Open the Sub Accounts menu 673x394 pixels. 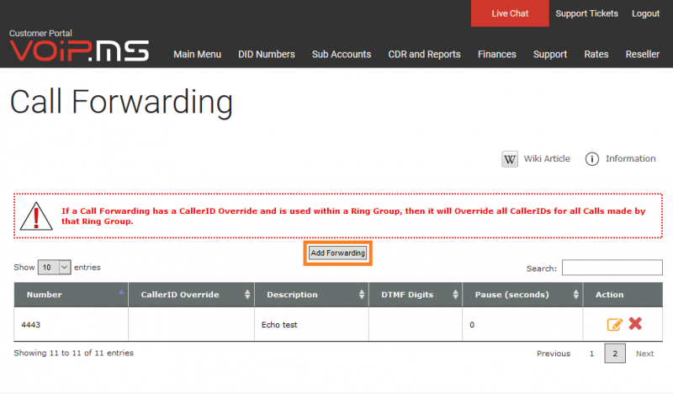[342, 54]
